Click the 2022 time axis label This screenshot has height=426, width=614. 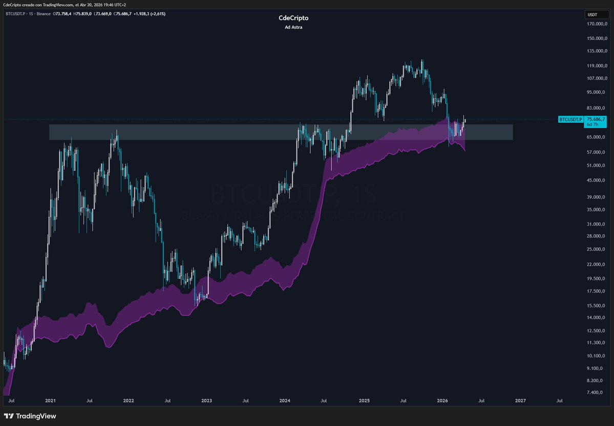129,400
